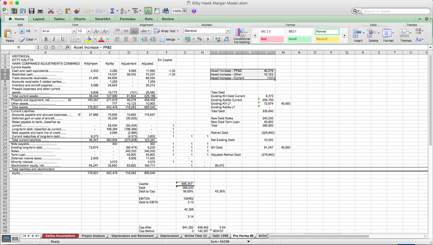Click the Formula Builder (fx) icon
Image resolution: width=433 pixels, height=245 pixels.
[x=148, y=11]
